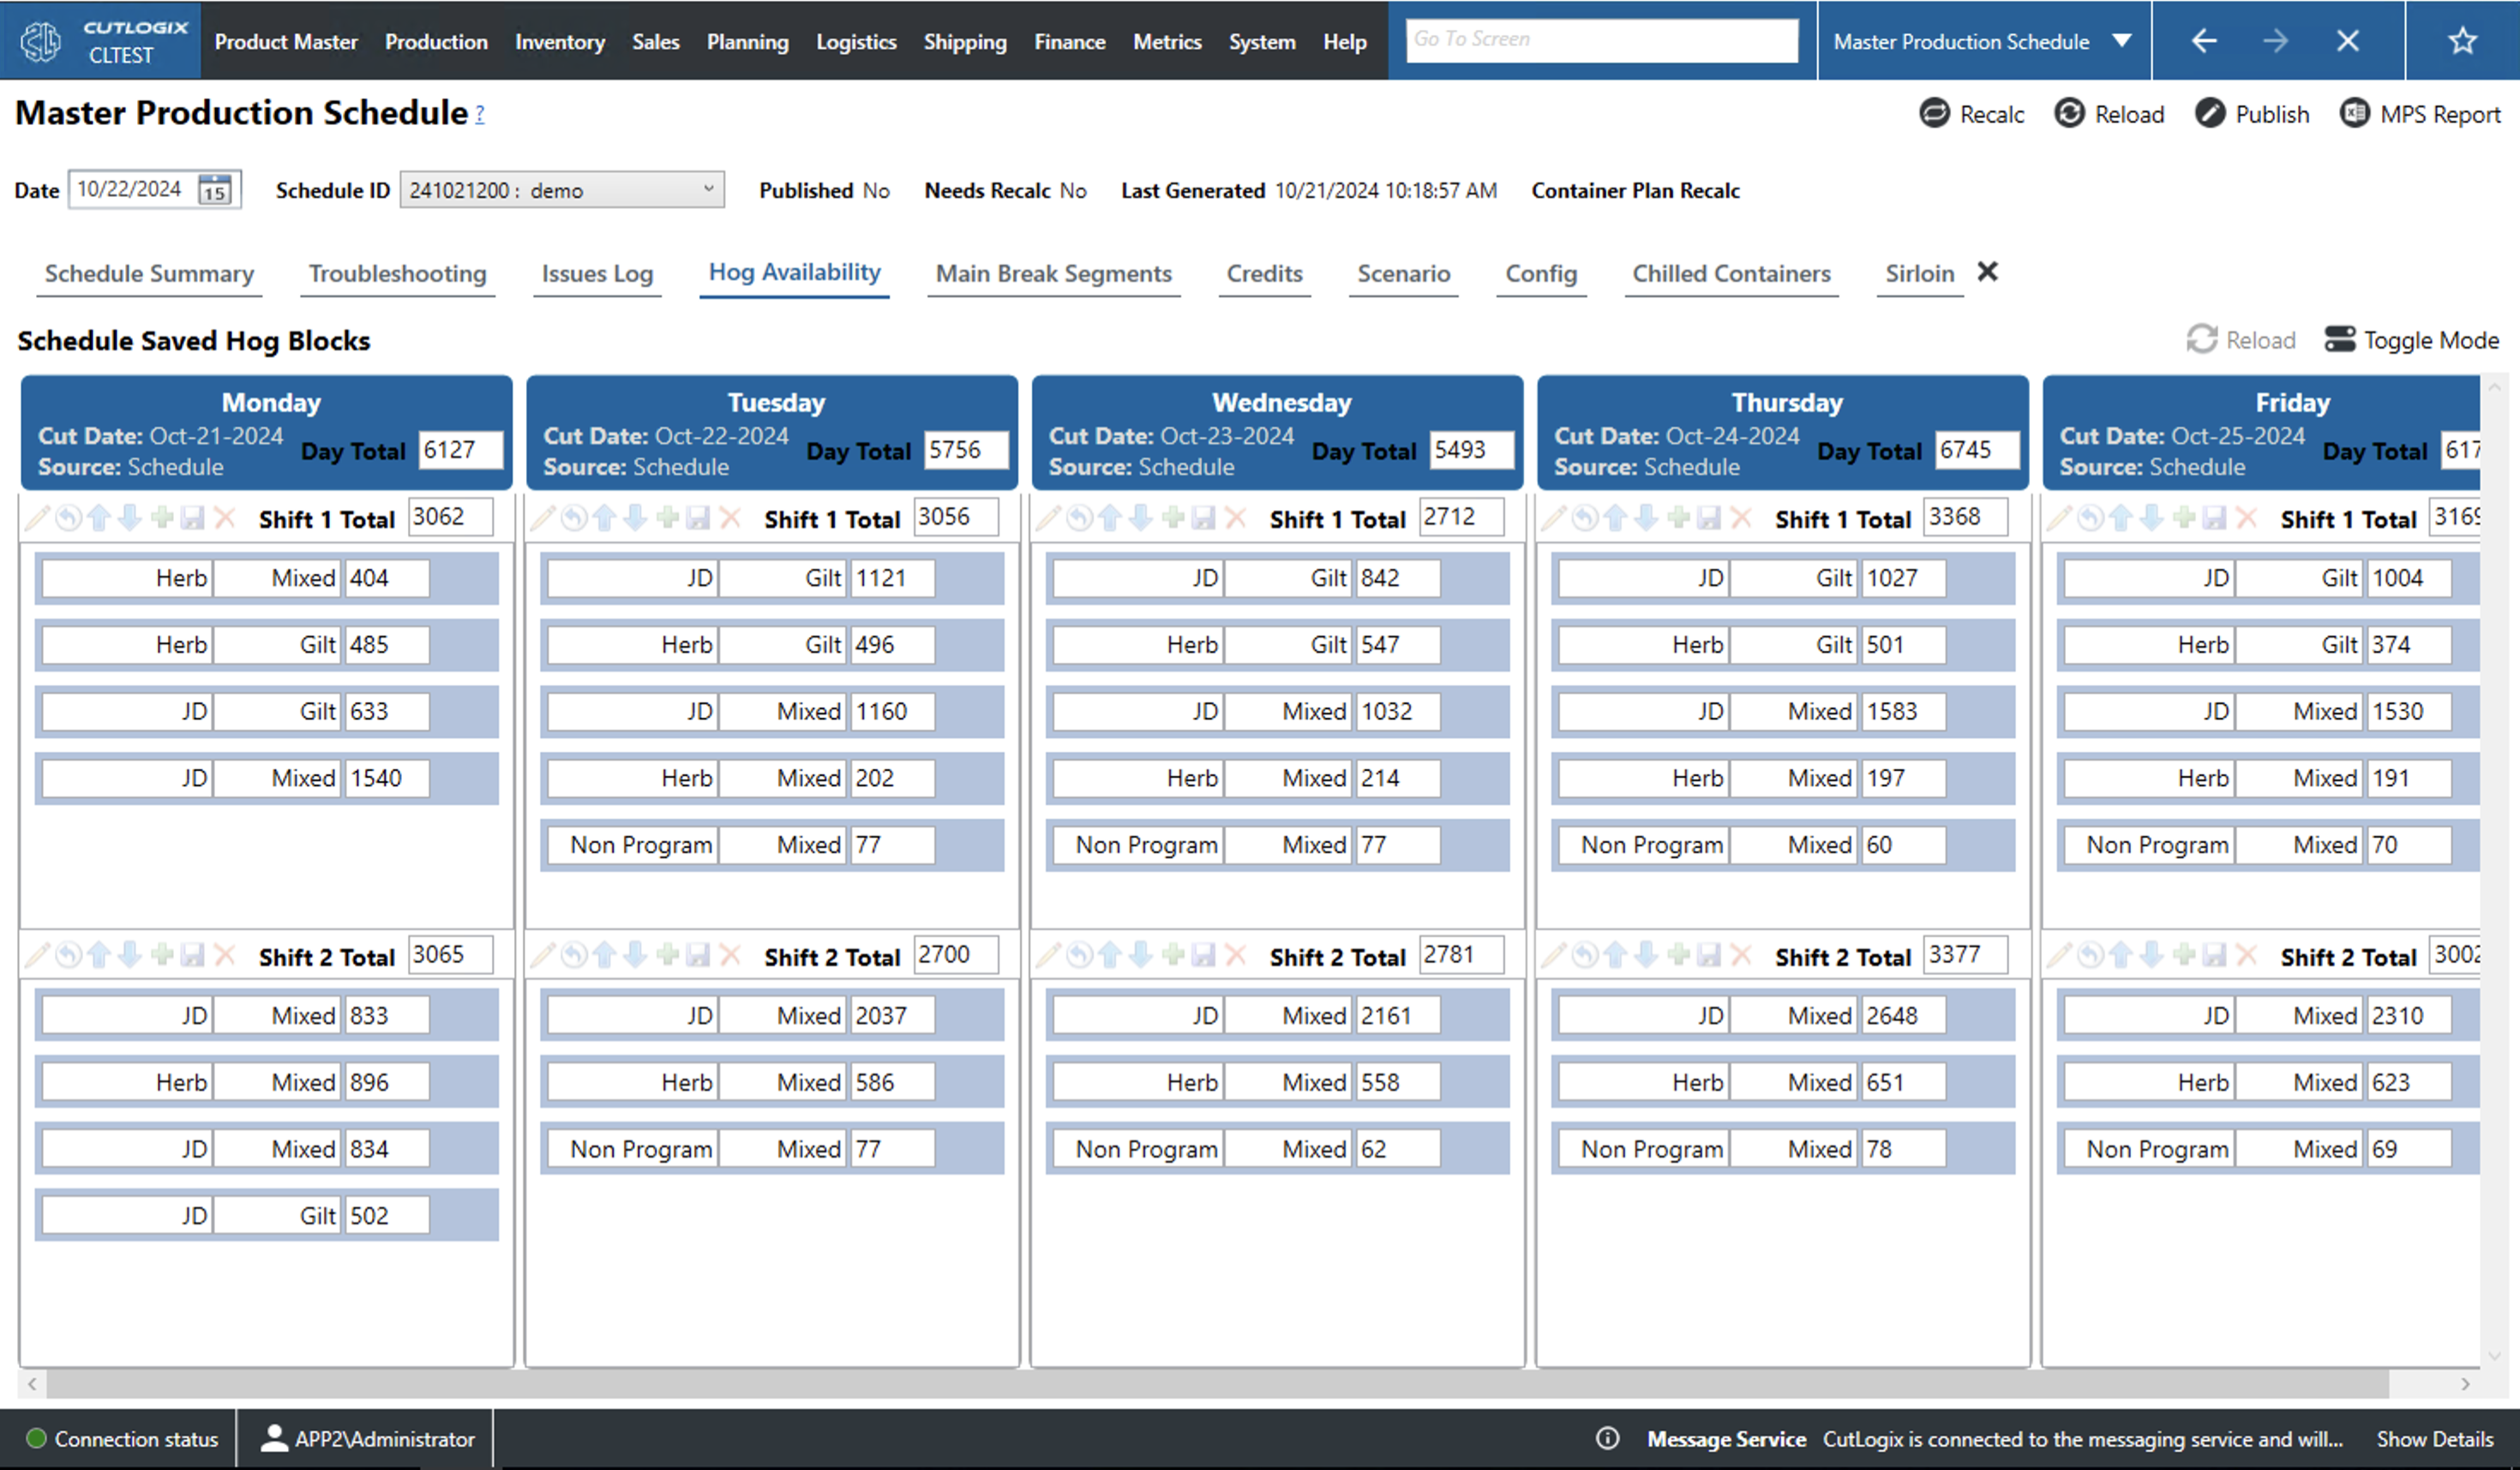This screenshot has height=1470, width=2520.
Task: Switch to the Troubleshooting tab
Action: tap(397, 274)
